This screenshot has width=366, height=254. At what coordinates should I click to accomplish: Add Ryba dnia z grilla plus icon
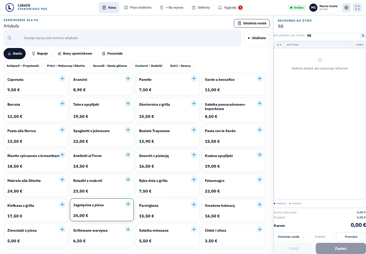[x=194, y=180]
